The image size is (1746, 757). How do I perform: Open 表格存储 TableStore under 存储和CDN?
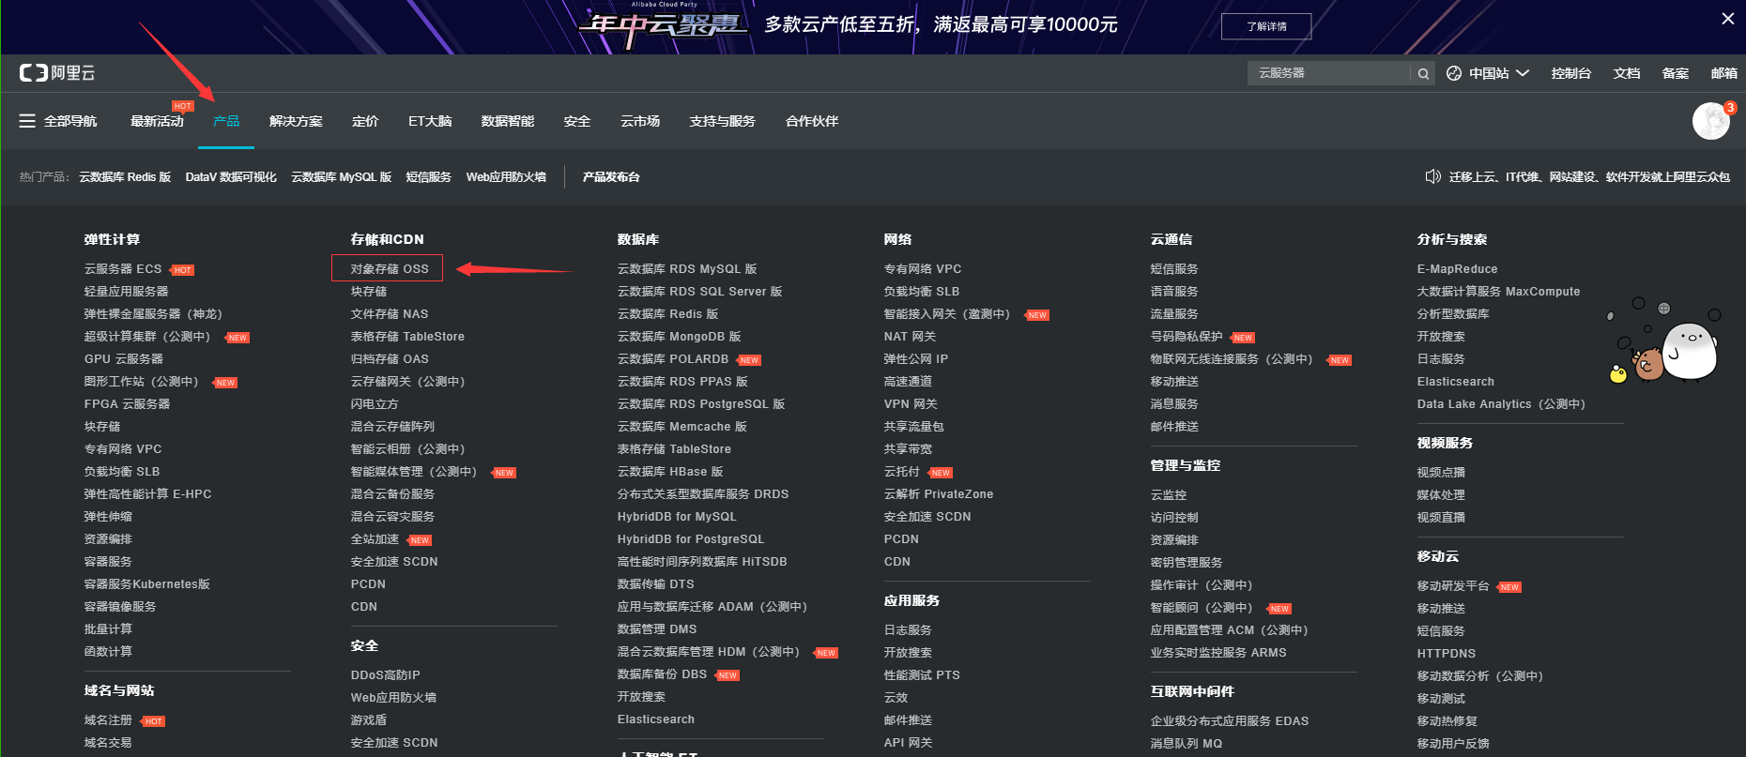click(407, 337)
